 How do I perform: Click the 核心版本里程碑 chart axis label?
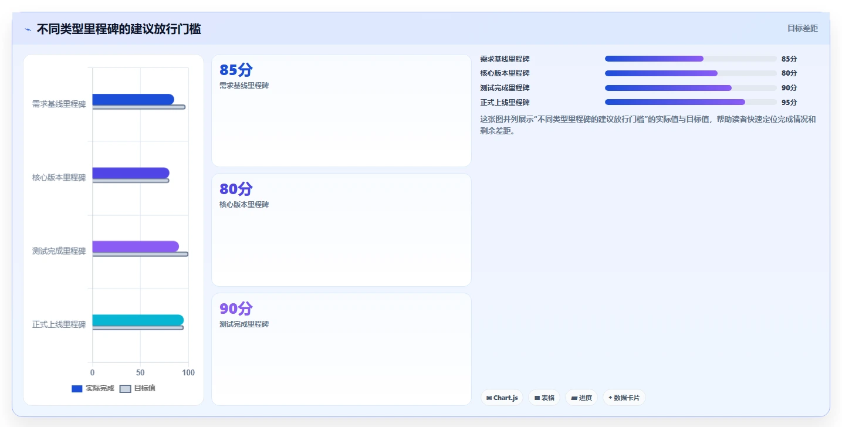[x=59, y=178]
